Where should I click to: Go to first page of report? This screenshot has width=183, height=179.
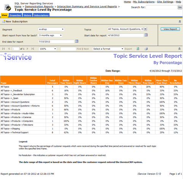pos(3,49)
